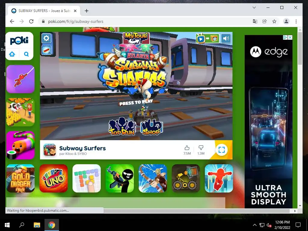Open Chrome three-dot menu

pos(296,21)
